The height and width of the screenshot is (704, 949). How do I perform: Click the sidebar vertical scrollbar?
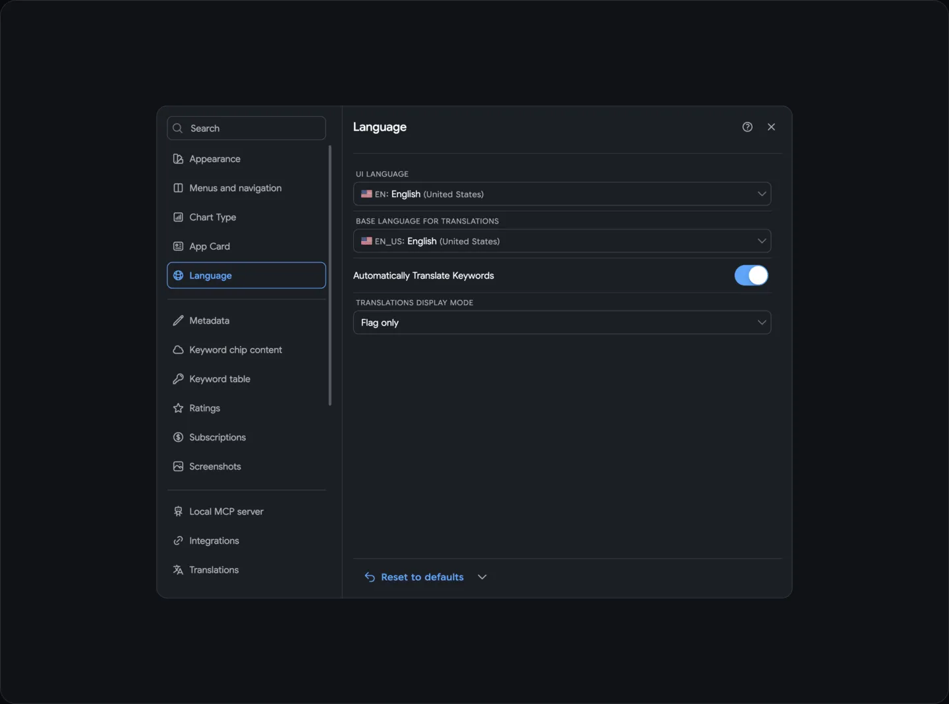coord(330,276)
